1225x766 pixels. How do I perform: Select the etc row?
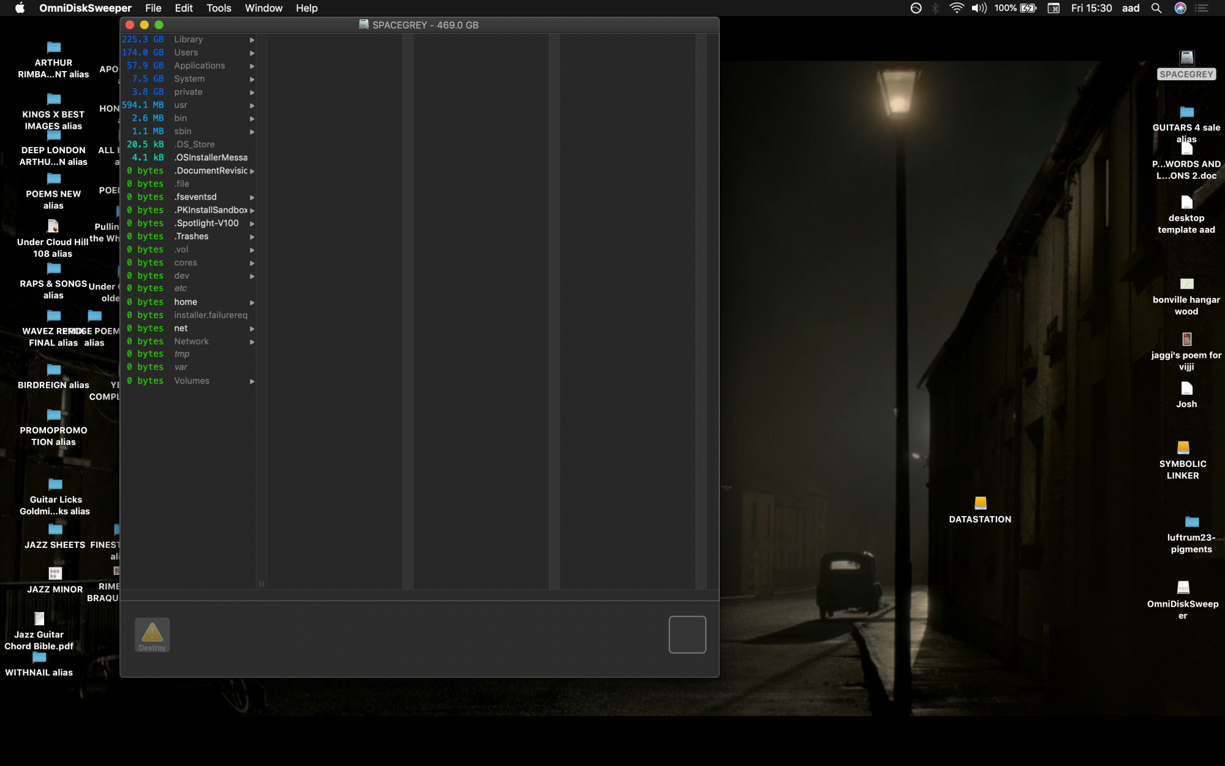188,288
